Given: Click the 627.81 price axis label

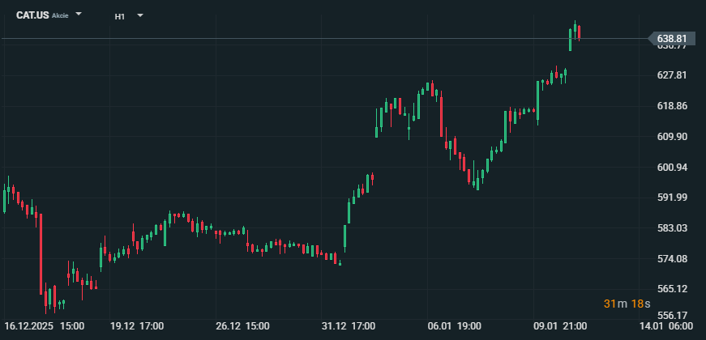Looking at the screenshot, I should point(671,75).
